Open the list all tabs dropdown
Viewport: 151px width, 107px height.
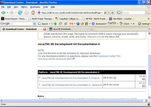pyautogui.click(x=149, y=29)
